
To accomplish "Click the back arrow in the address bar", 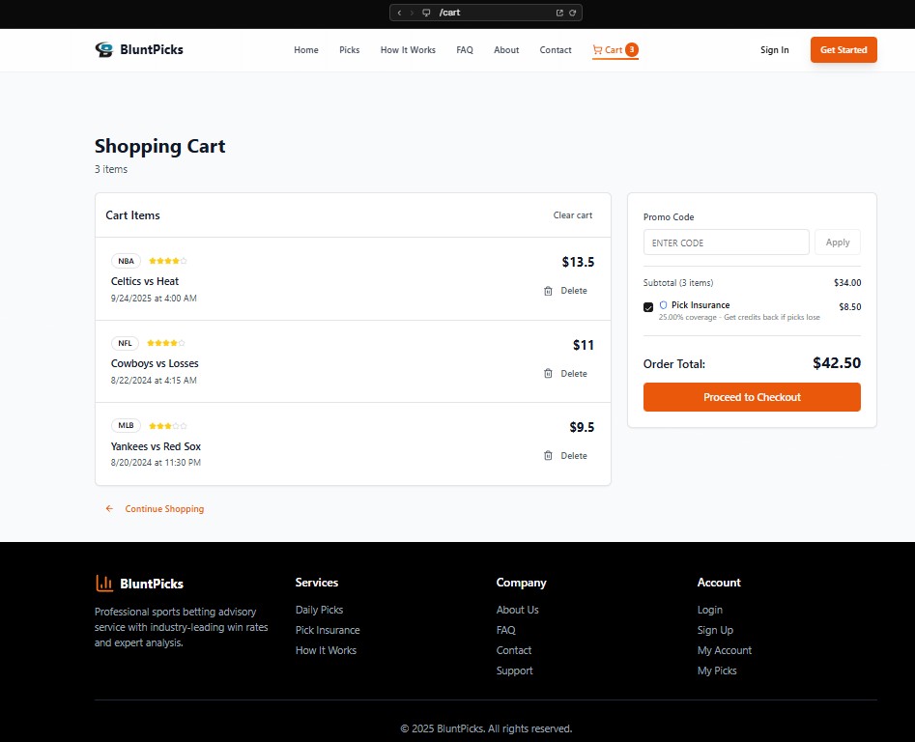I will point(399,13).
